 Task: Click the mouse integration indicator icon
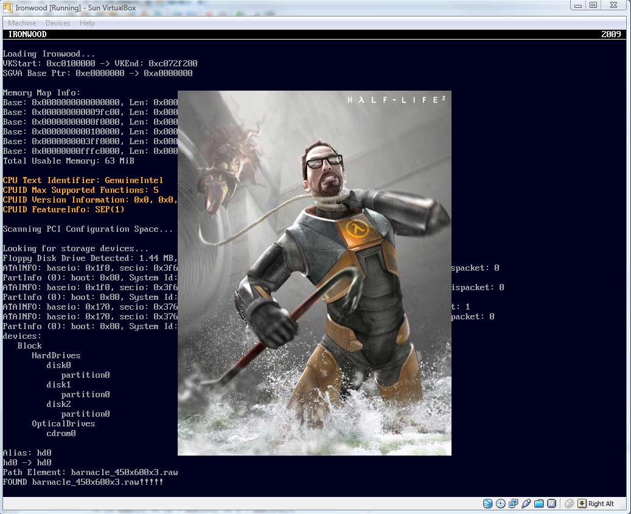[x=569, y=504]
